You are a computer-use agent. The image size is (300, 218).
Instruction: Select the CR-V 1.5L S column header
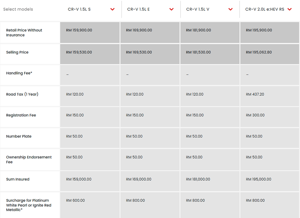tap(79, 9)
